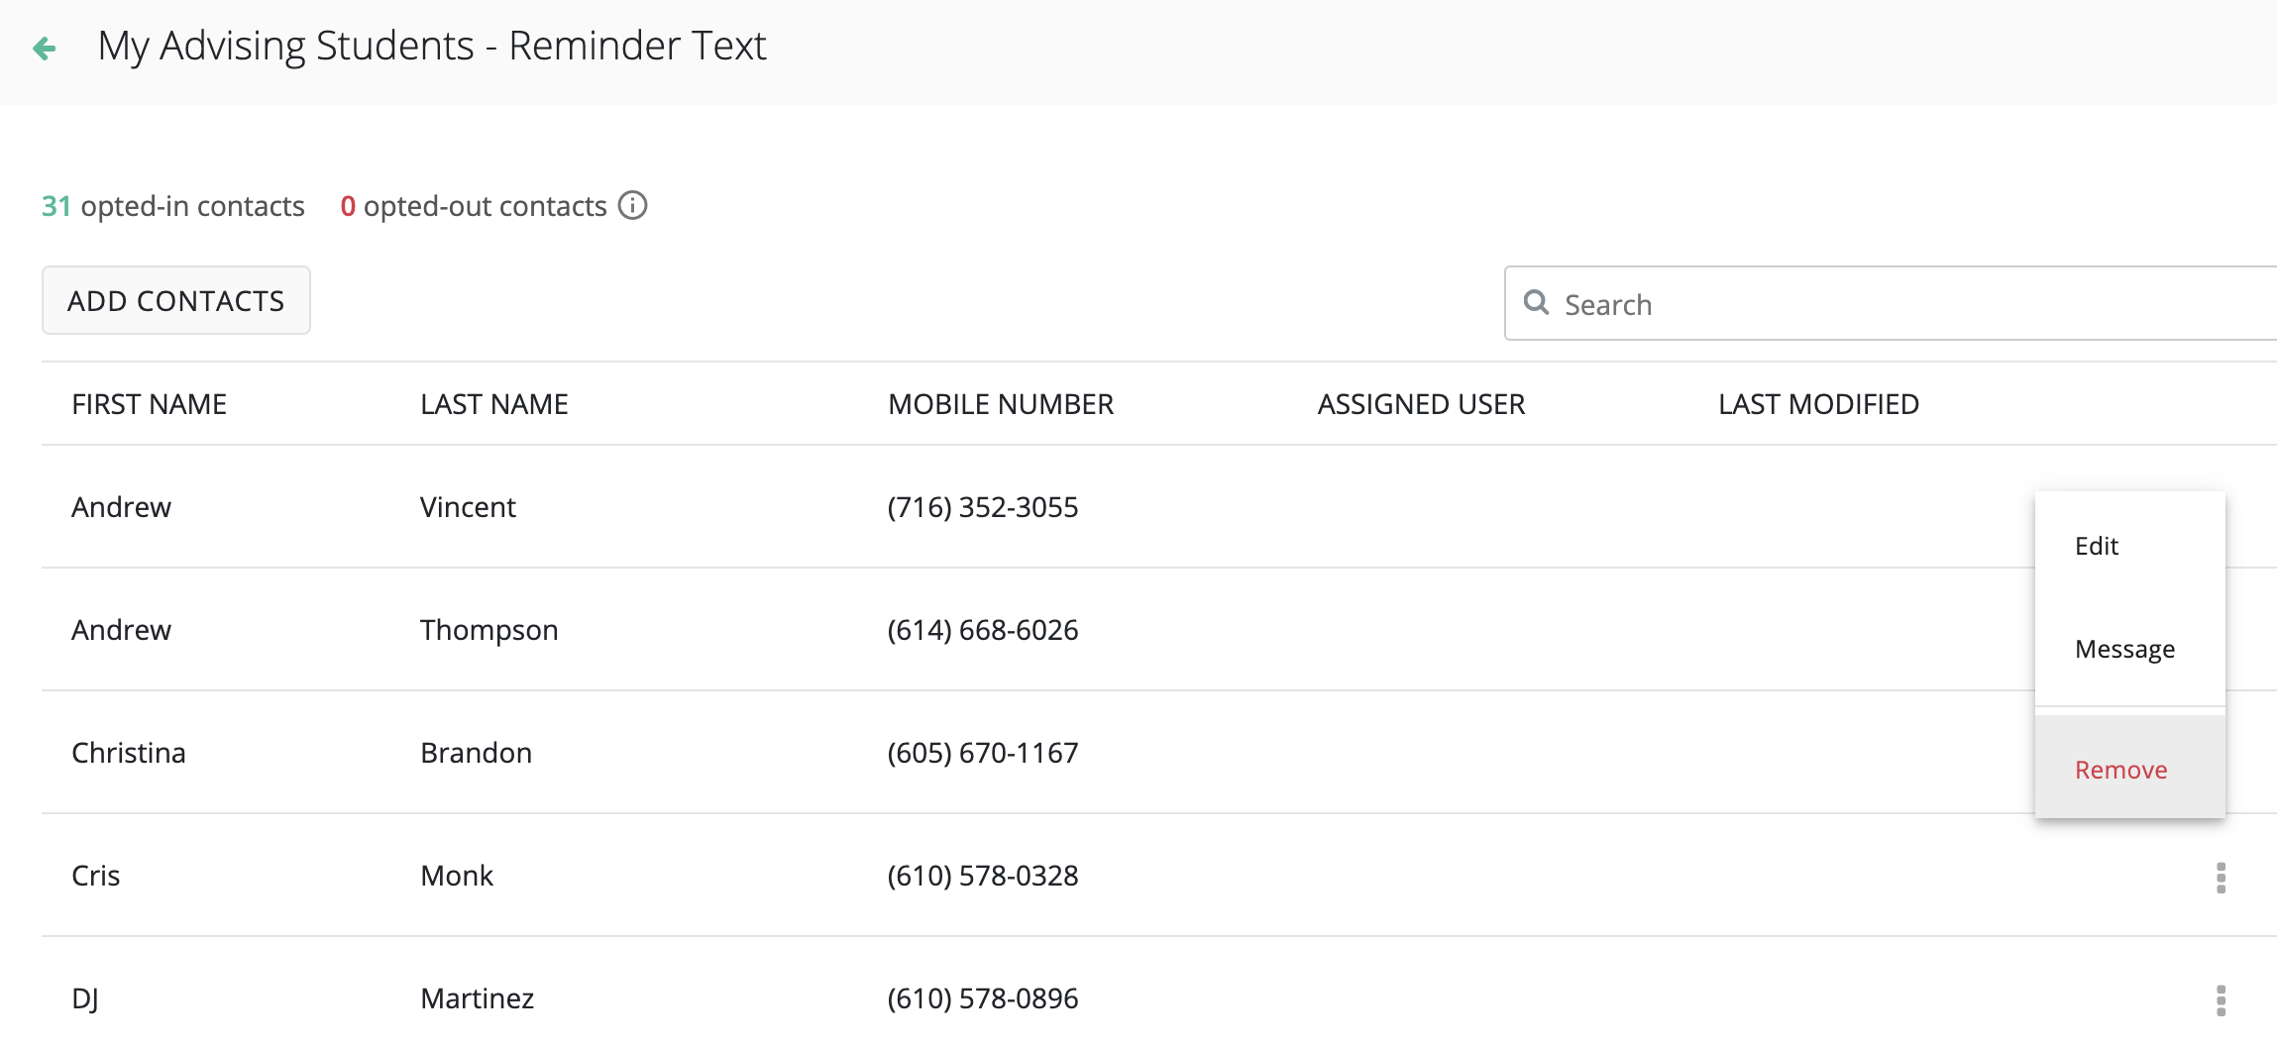Open the three-dot menu for DJ Martinez
Viewport: 2277px width, 1046px height.
[x=2221, y=1000]
